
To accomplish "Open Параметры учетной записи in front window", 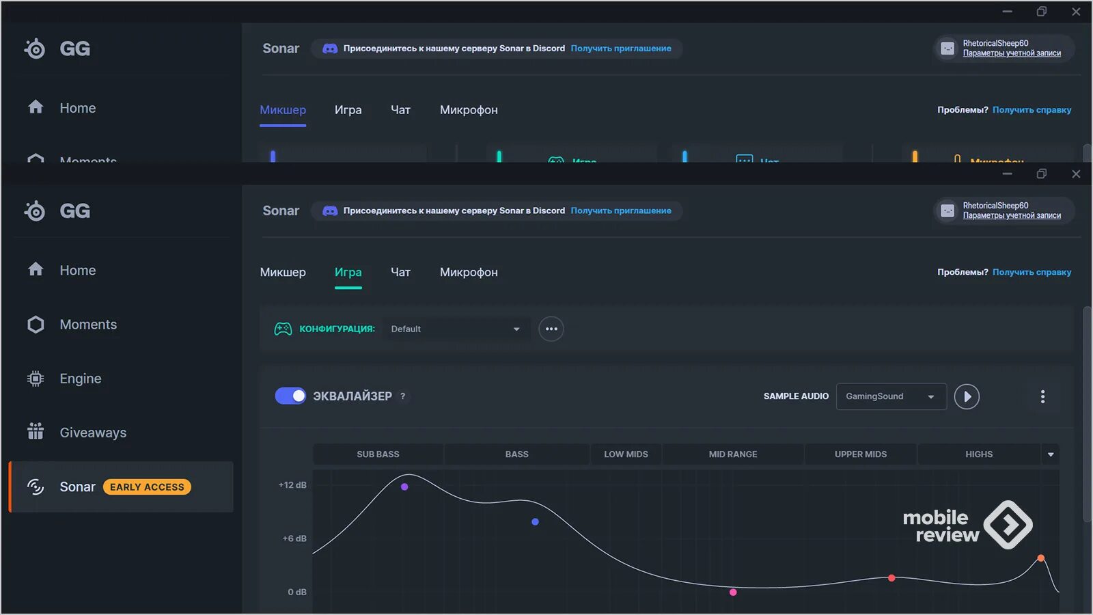I will tap(1012, 216).
